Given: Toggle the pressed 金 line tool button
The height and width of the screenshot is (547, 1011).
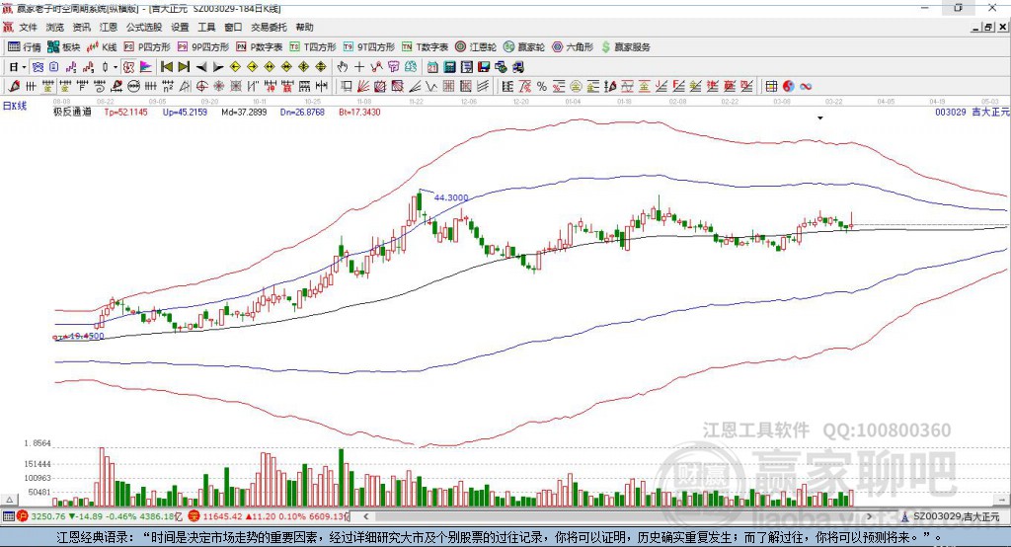Looking at the screenshot, I should [x=47, y=87].
